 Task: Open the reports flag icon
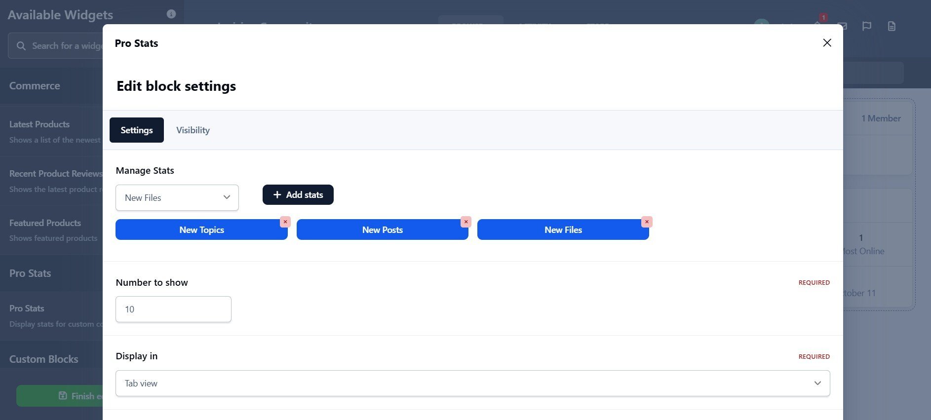tap(866, 26)
